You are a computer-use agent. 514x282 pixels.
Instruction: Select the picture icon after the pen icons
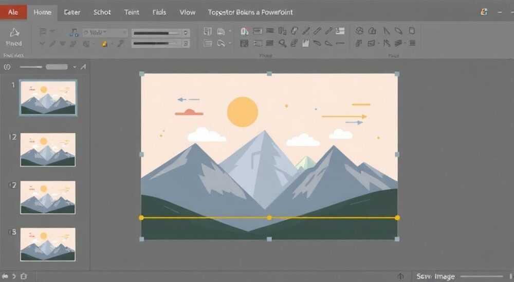tap(340, 31)
